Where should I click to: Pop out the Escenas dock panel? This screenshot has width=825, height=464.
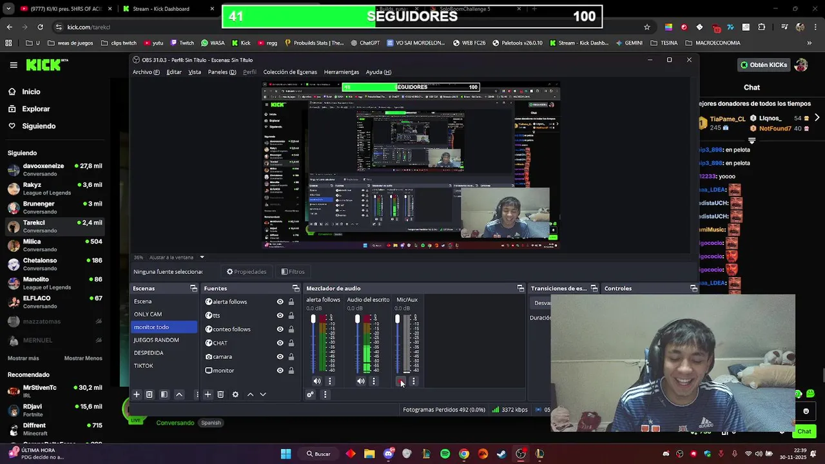coord(193,288)
